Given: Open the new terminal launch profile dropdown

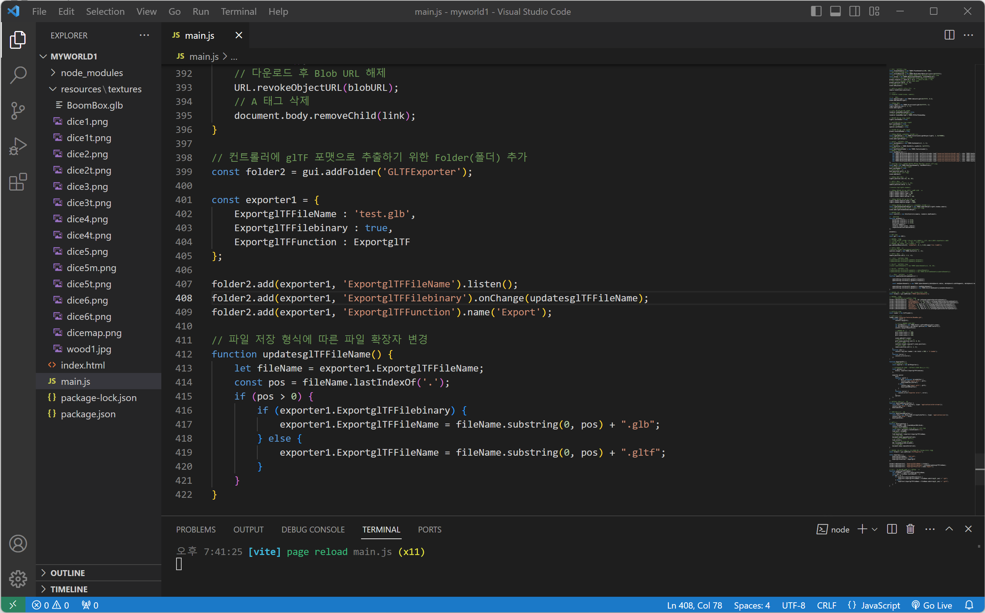Looking at the screenshot, I should [x=875, y=529].
